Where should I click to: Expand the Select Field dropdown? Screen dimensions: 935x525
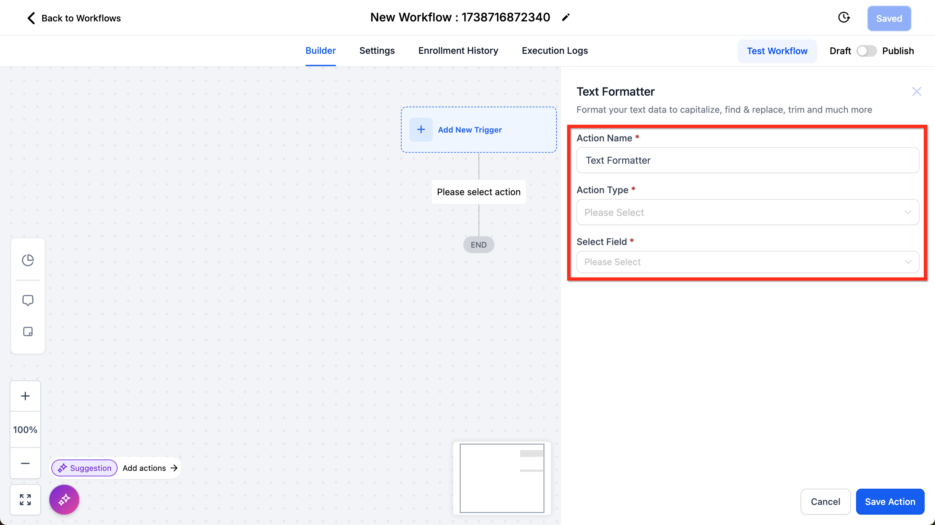[x=747, y=262]
